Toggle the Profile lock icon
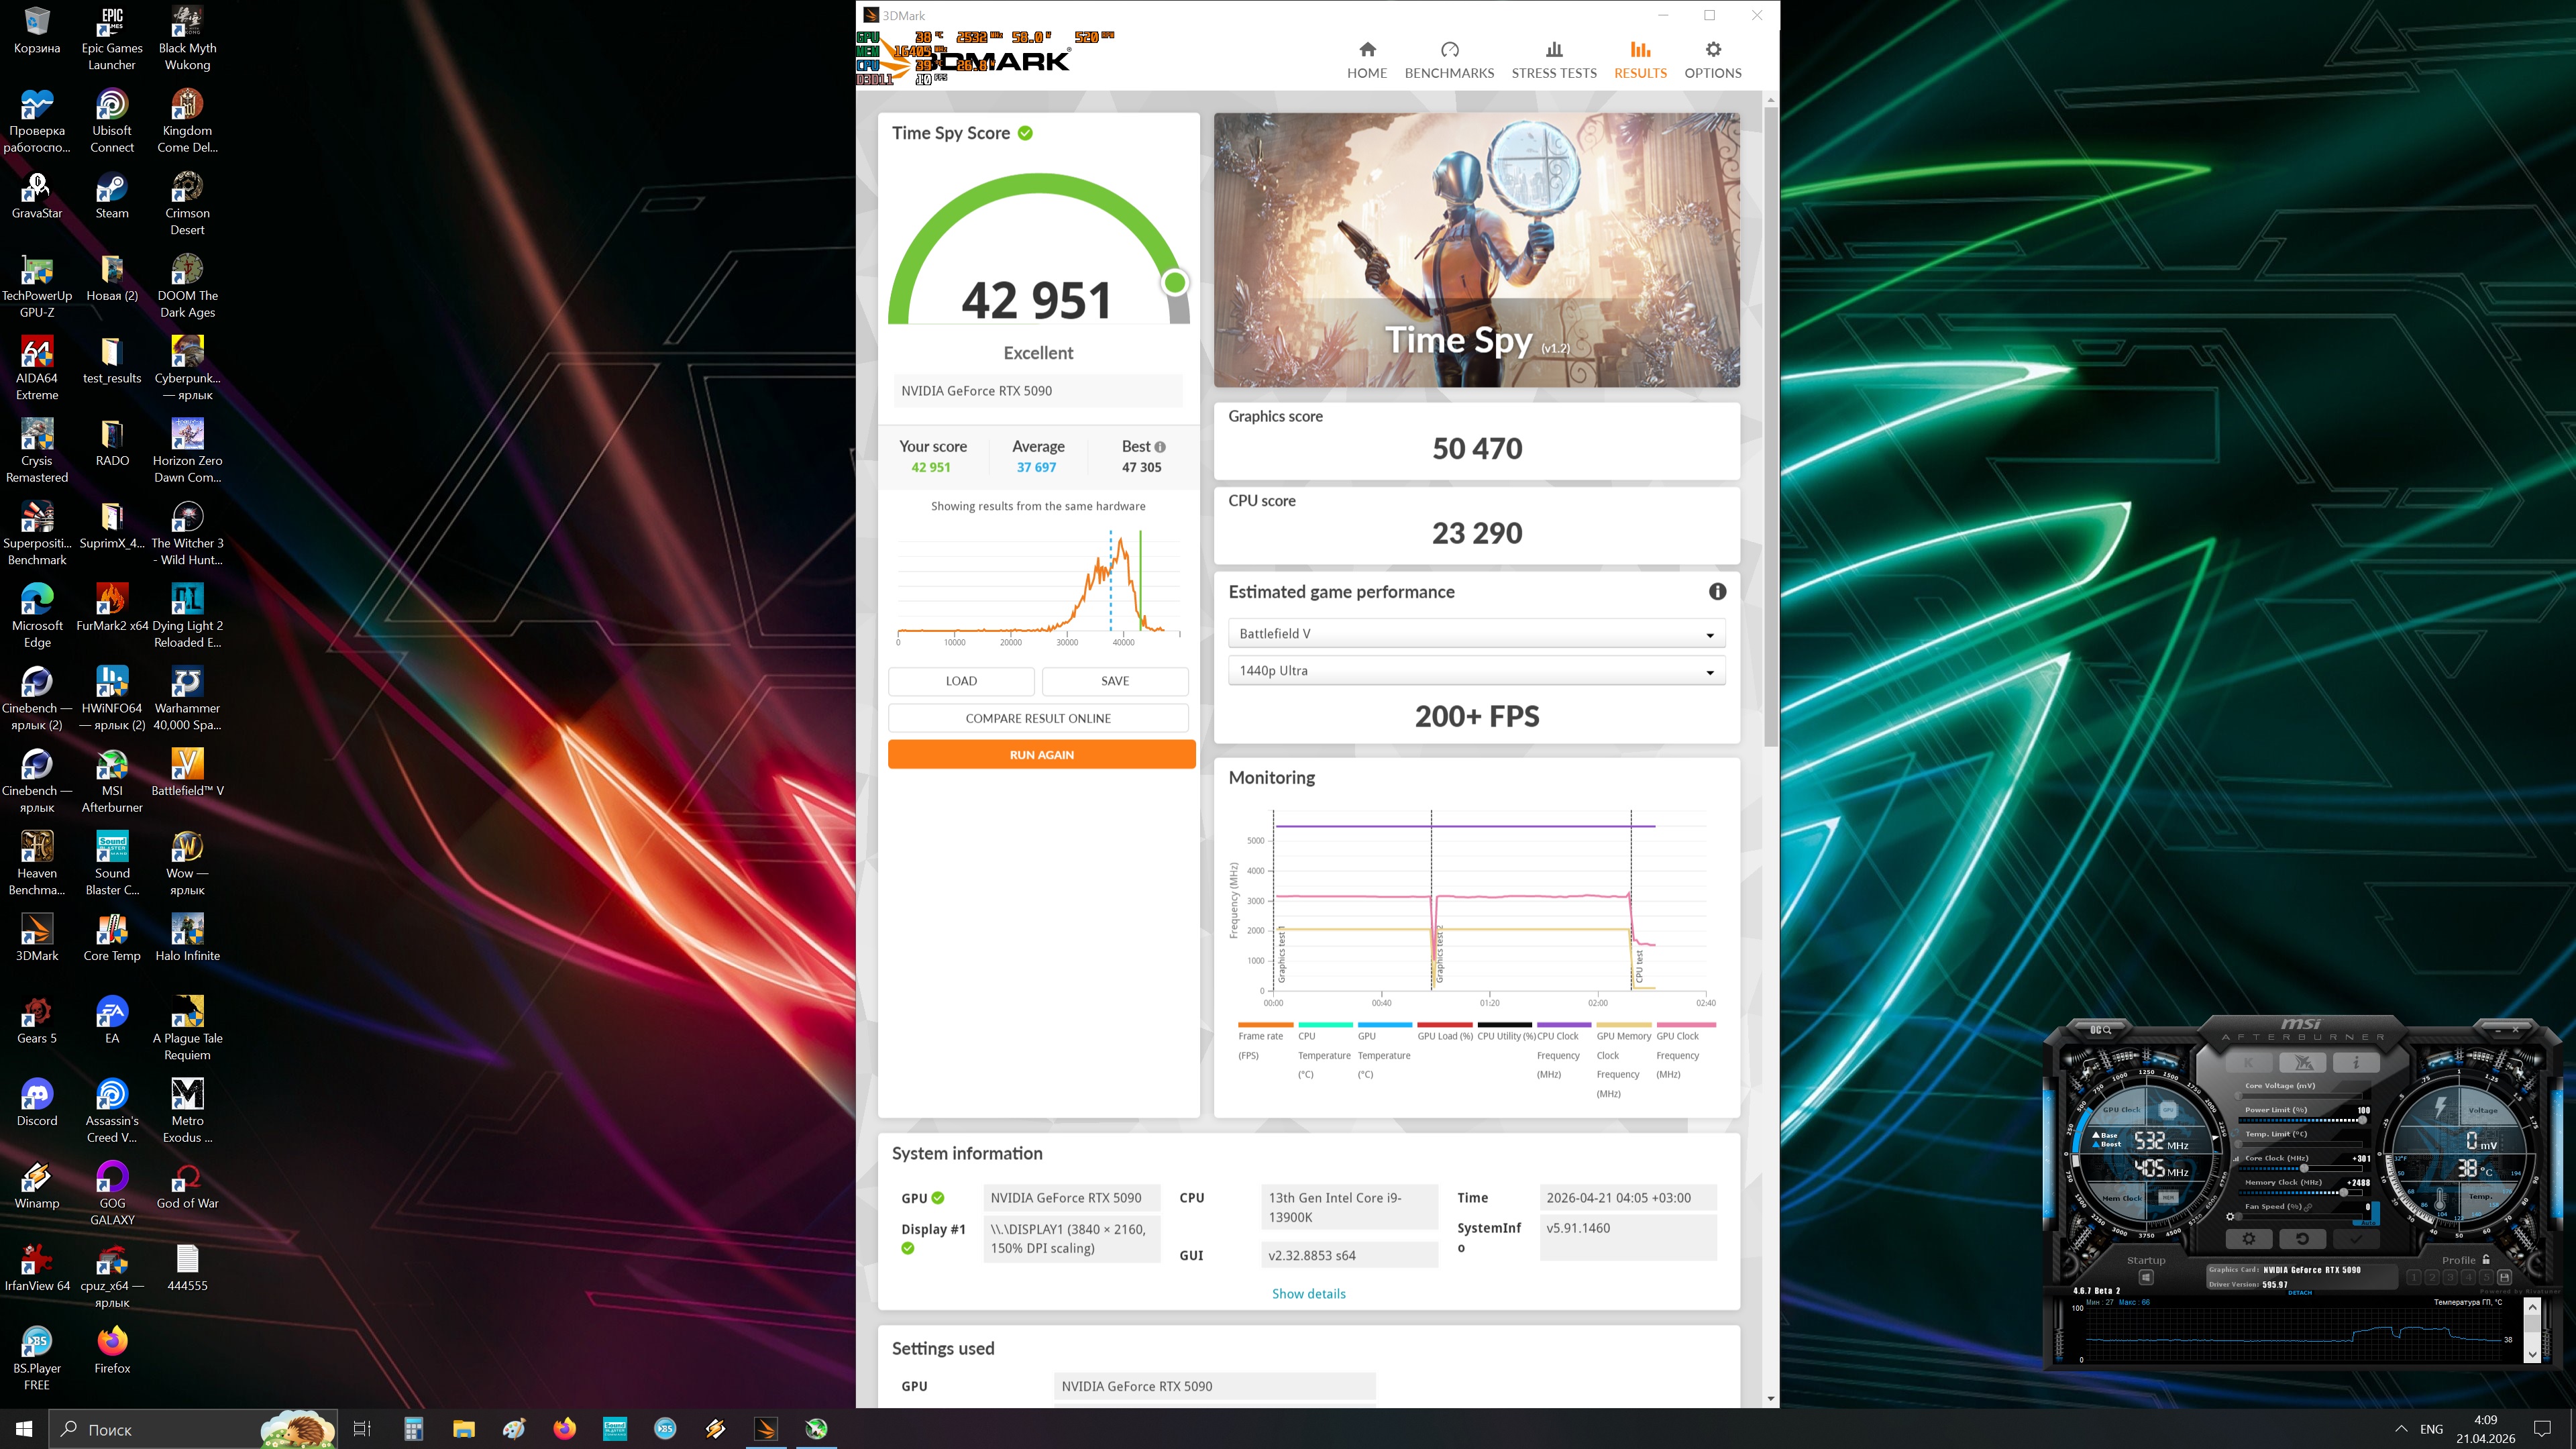The image size is (2576, 1449). coord(2486,1260)
